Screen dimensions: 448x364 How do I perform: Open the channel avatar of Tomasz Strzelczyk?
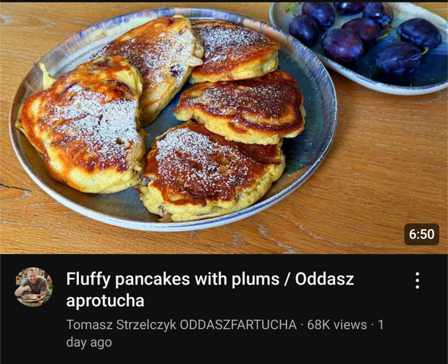pos(34,287)
